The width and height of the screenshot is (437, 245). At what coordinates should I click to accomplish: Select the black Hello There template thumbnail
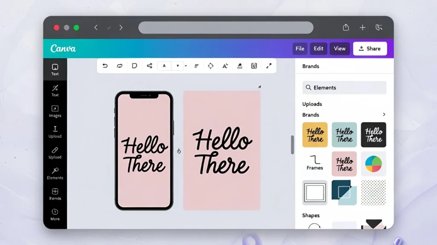(373, 135)
